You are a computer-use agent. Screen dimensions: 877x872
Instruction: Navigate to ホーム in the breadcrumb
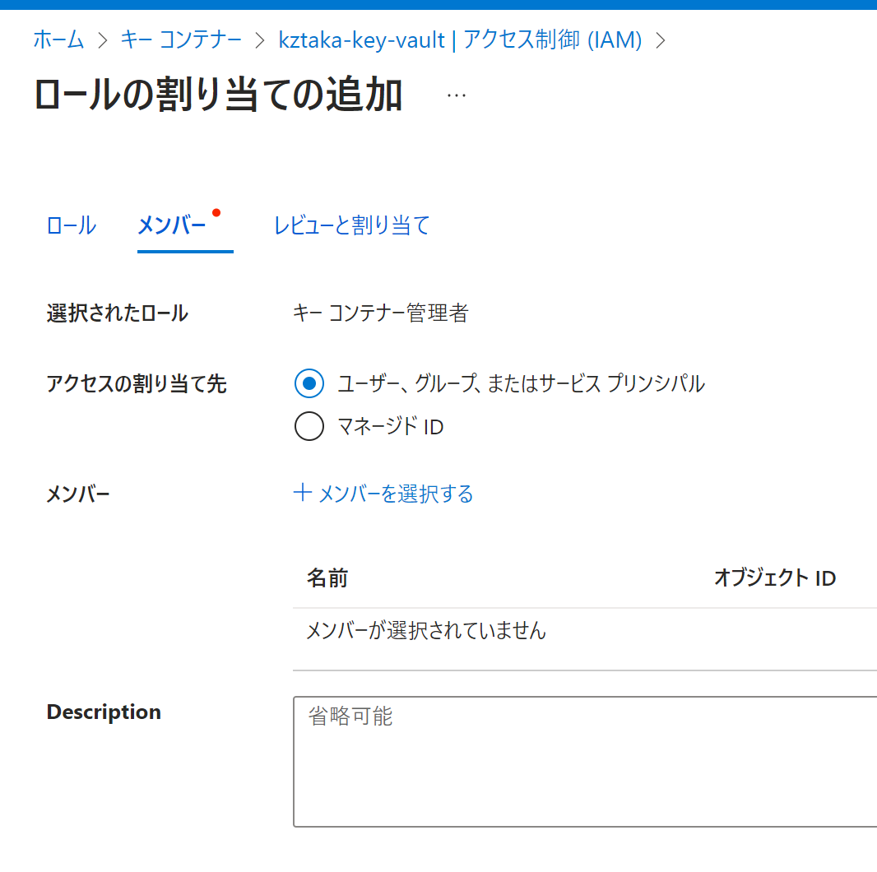(58, 39)
